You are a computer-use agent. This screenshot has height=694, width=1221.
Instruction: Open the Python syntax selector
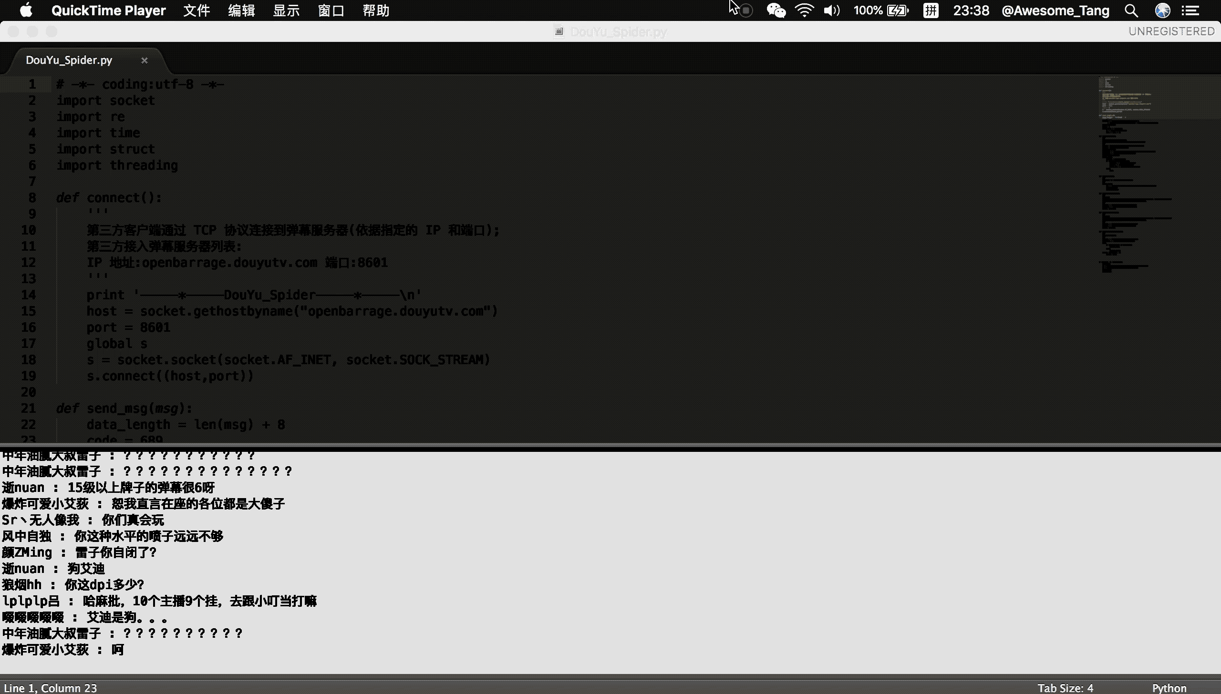pos(1169,688)
